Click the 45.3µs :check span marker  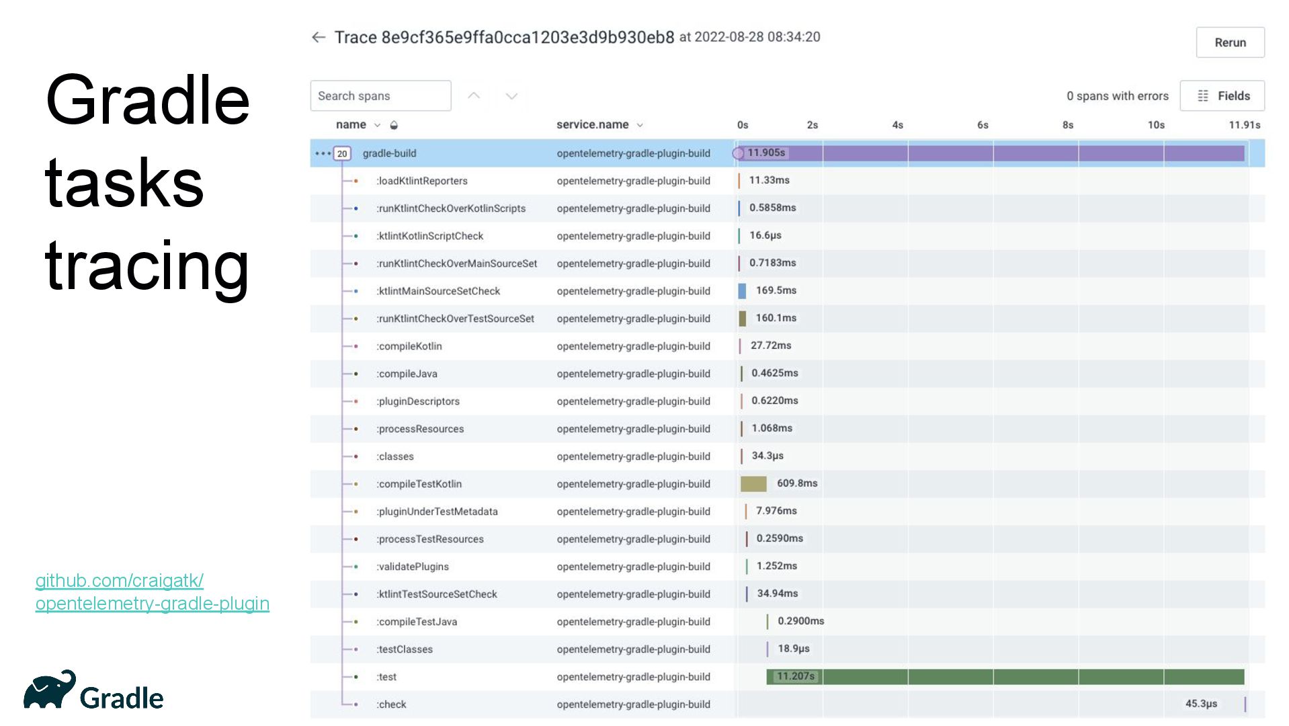click(1245, 704)
